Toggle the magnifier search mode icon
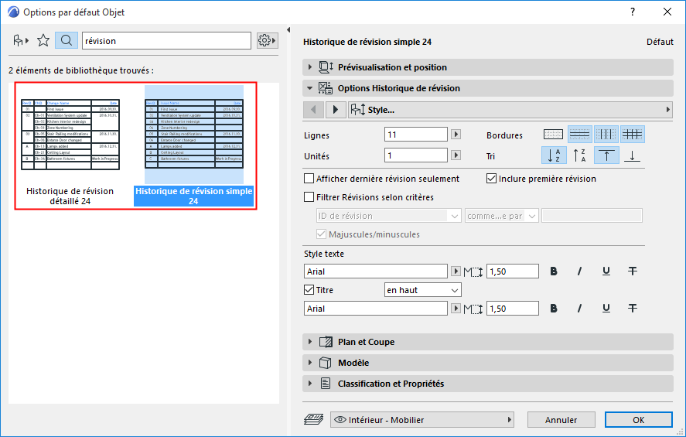Screen dimensions: 686x437 point(66,41)
